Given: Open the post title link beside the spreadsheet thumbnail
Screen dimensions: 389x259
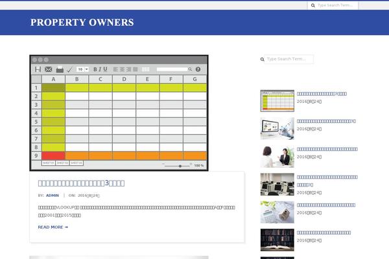Looking at the screenshot, I should coord(322,94).
